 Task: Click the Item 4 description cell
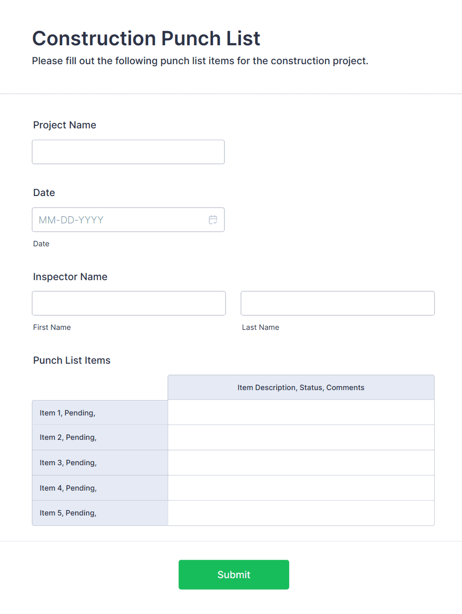[x=301, y=488]
